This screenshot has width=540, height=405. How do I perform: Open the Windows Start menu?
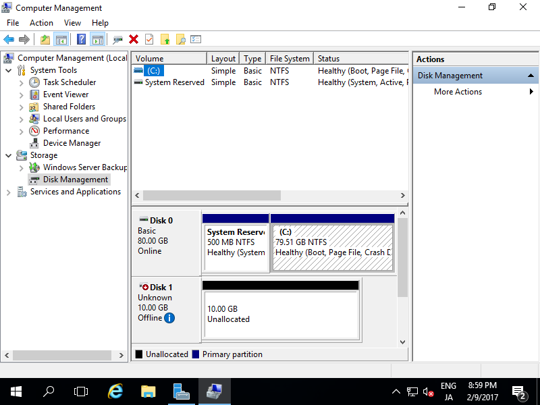coord(16,391)
